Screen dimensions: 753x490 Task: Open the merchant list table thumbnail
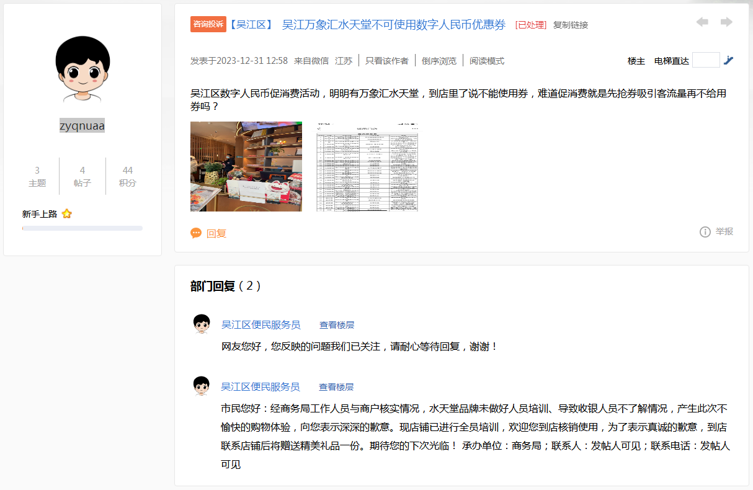(367, 166)
